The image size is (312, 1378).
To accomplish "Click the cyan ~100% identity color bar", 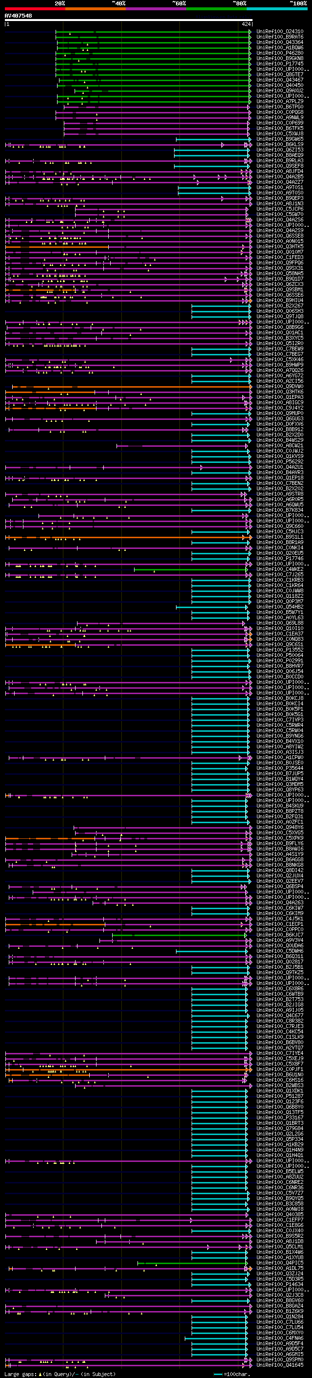I will (276, 9).
